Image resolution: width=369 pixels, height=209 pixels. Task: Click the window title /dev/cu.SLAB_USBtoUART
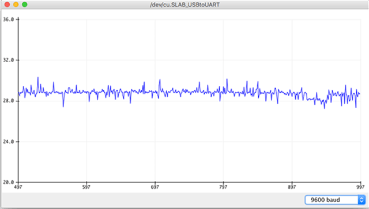[x=184, y=5]
